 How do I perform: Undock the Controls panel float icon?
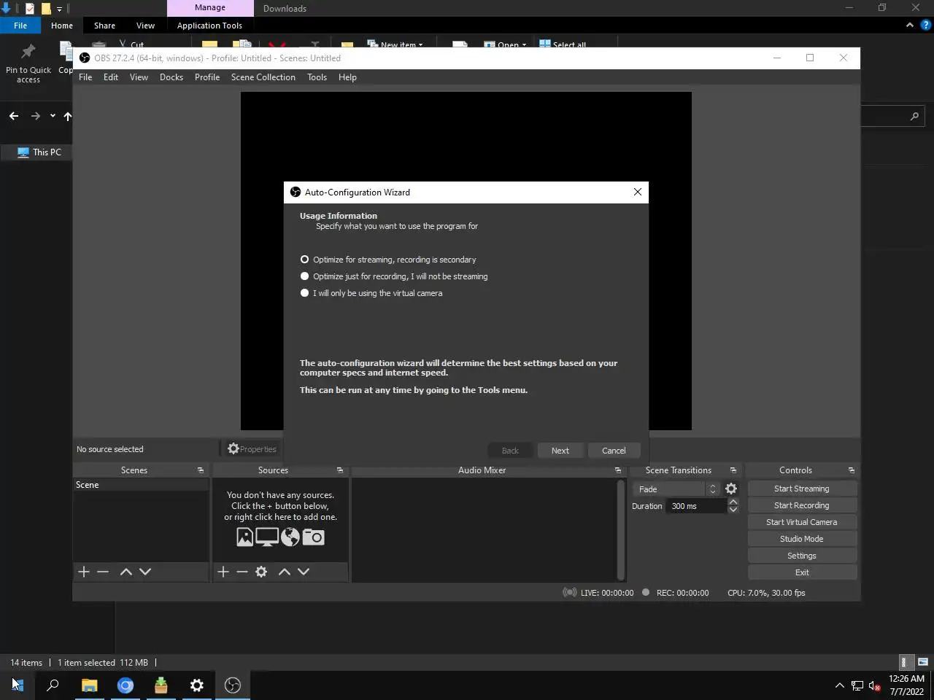[x=851, y=470]
